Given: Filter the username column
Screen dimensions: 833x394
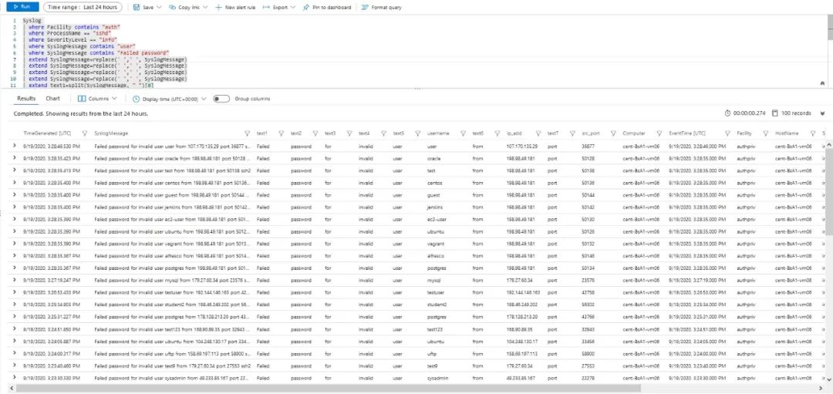Looking at the screenshot, I should point(463,133).
